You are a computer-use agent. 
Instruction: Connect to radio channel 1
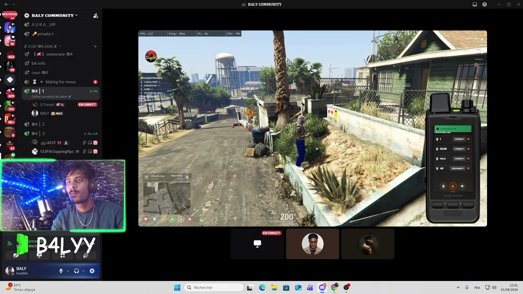tap(459, 139)
